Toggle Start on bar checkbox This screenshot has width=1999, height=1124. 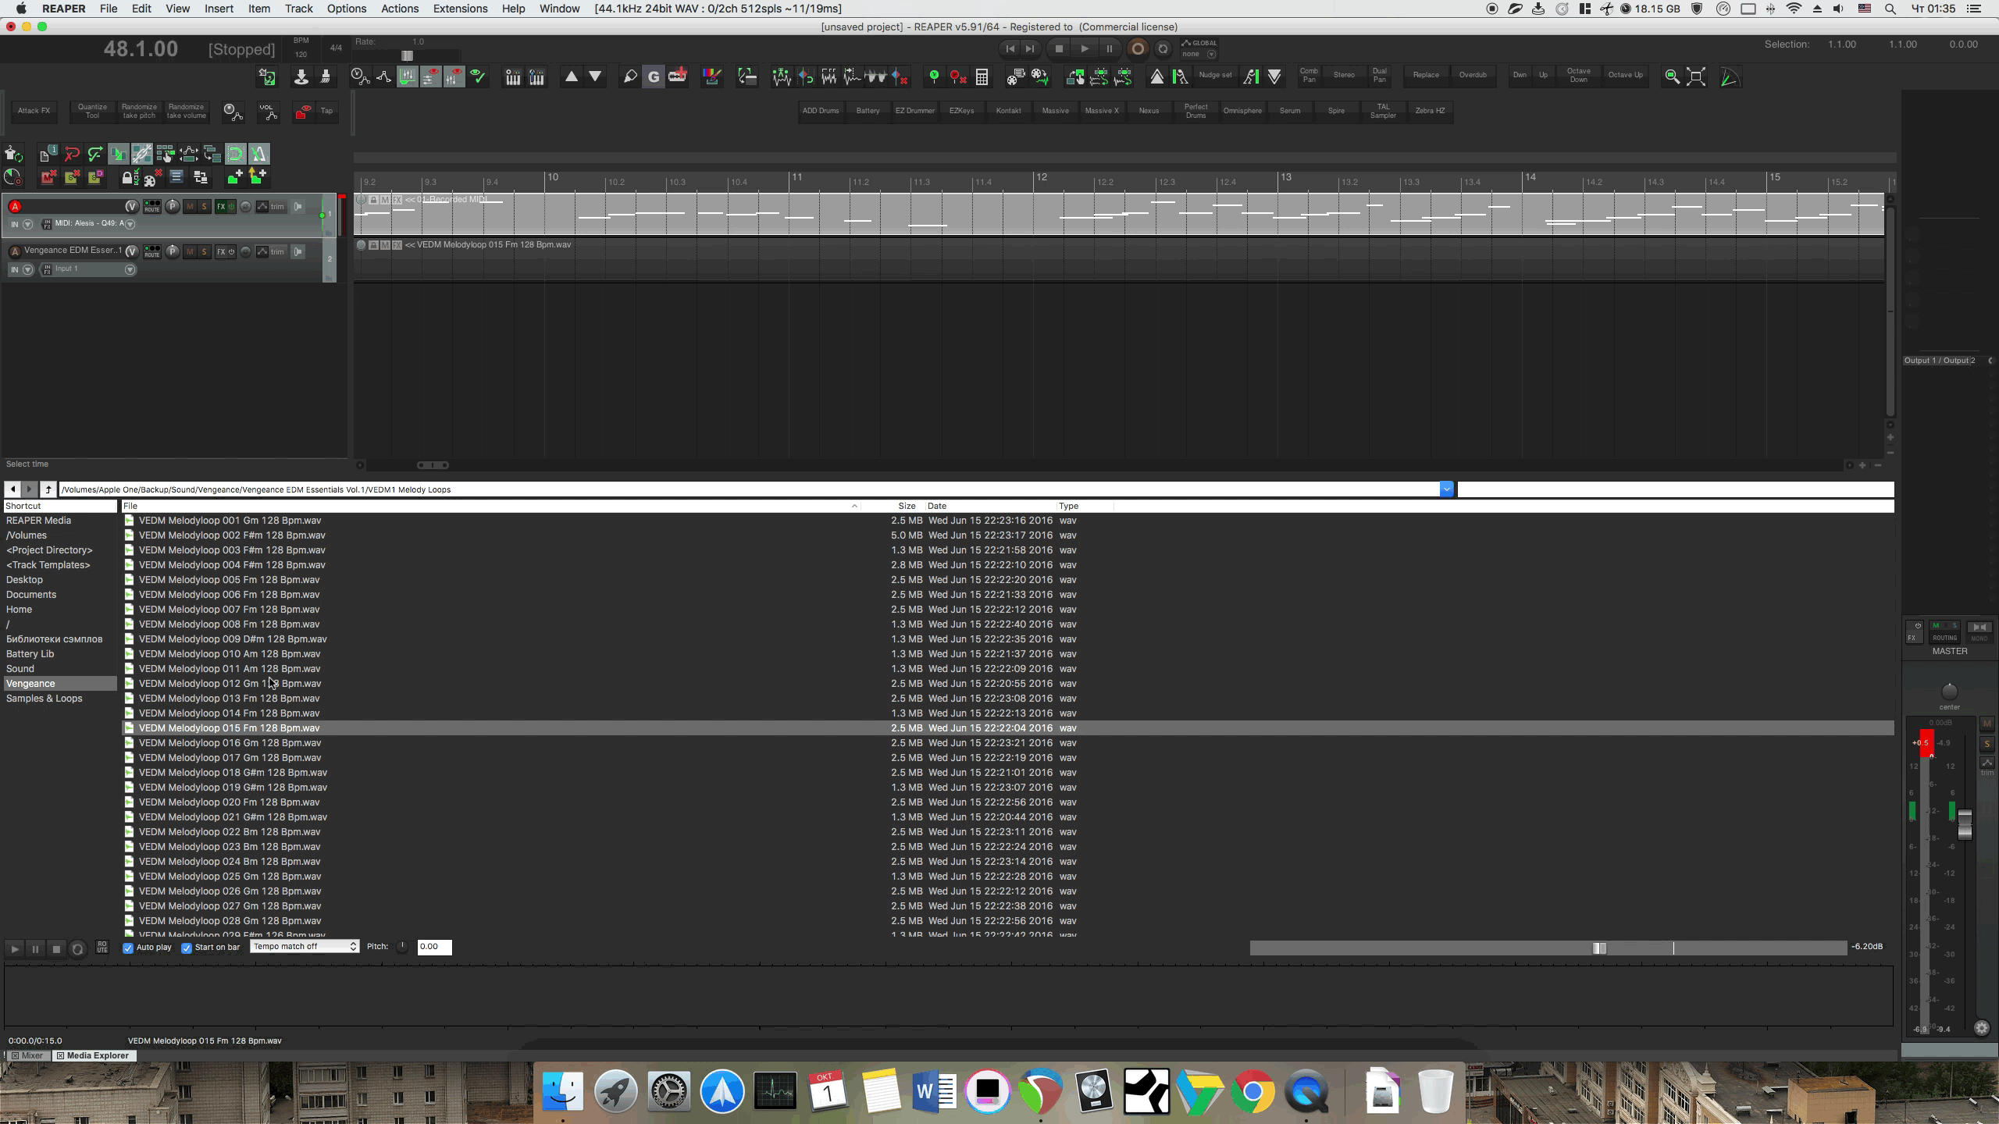point(187,948)
